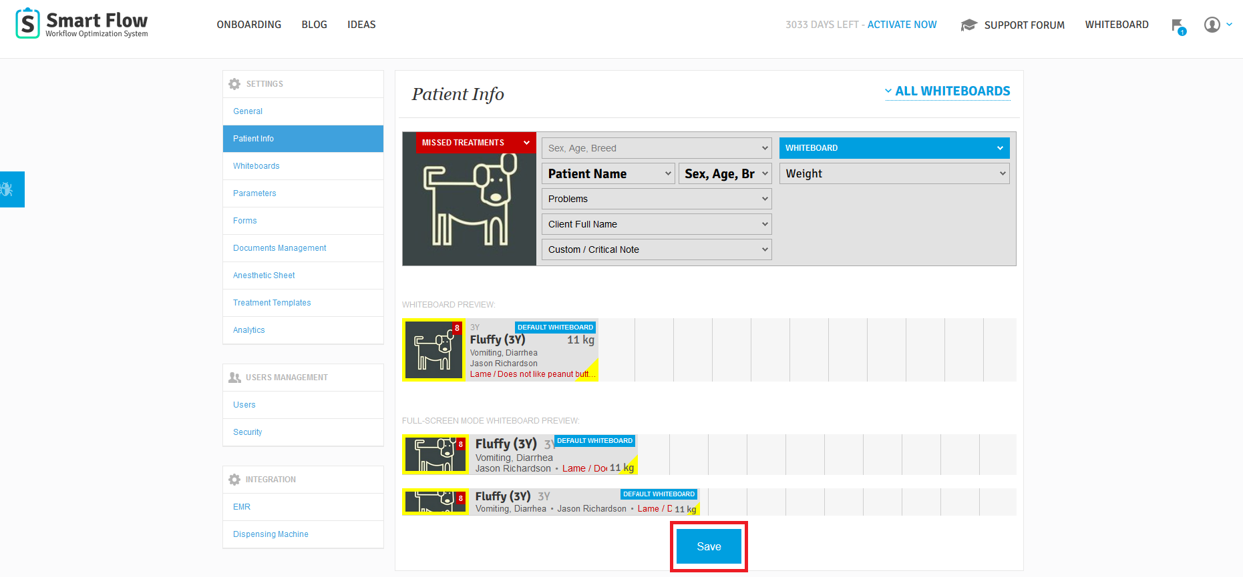This screenshot has height=577, width=1243.
Task: Click the large dog patient image
Action: click(470, 199)
